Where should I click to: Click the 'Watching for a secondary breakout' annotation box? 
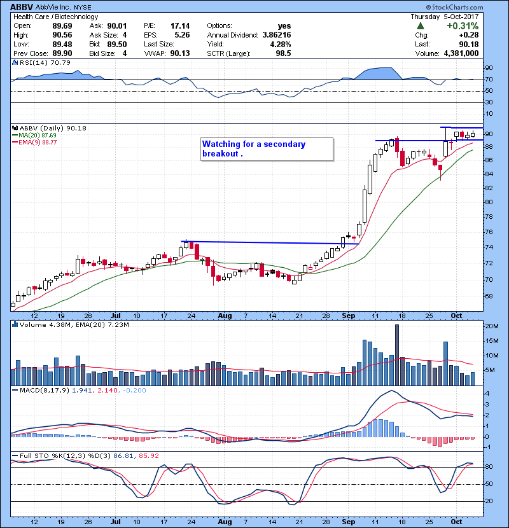coord(267,149)
